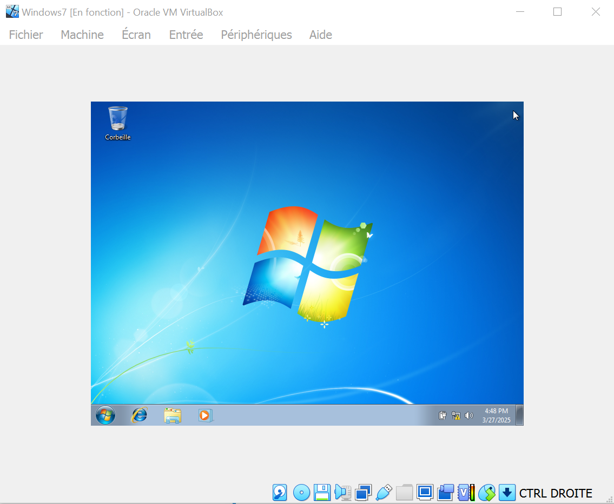Open the USB devices status icon

383,493
